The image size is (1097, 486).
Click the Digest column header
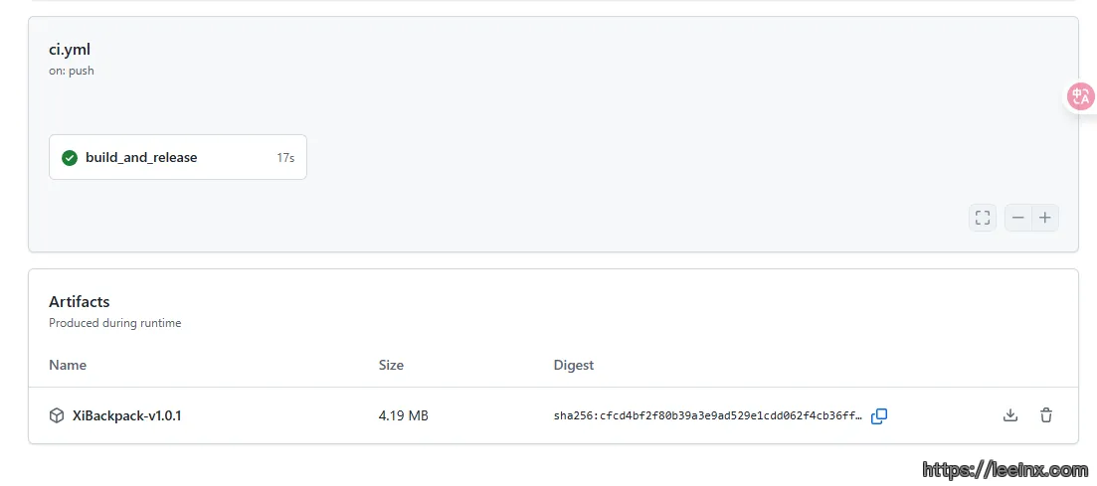point(574,365)
